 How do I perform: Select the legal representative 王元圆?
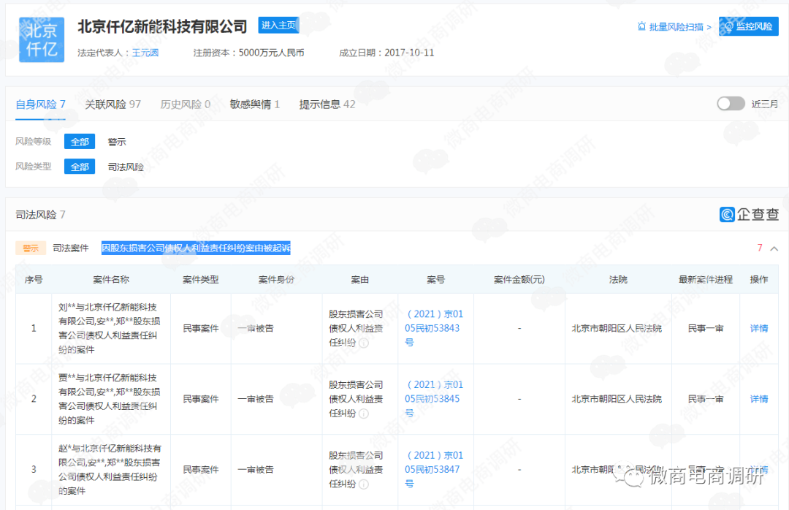point(145,52)
